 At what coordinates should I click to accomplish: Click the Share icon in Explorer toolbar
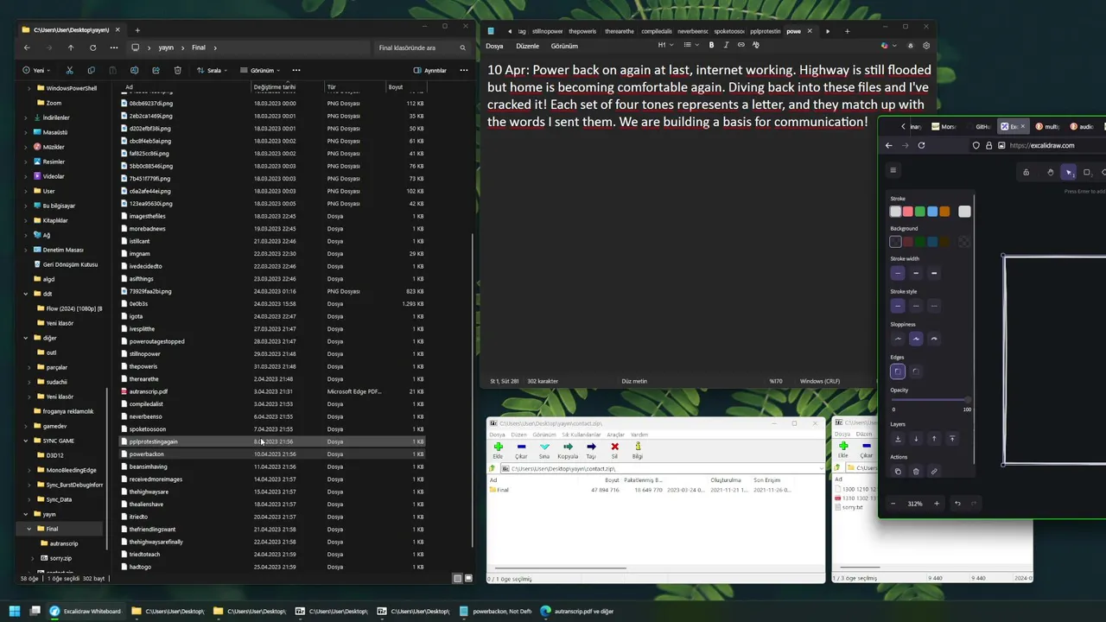156,70
